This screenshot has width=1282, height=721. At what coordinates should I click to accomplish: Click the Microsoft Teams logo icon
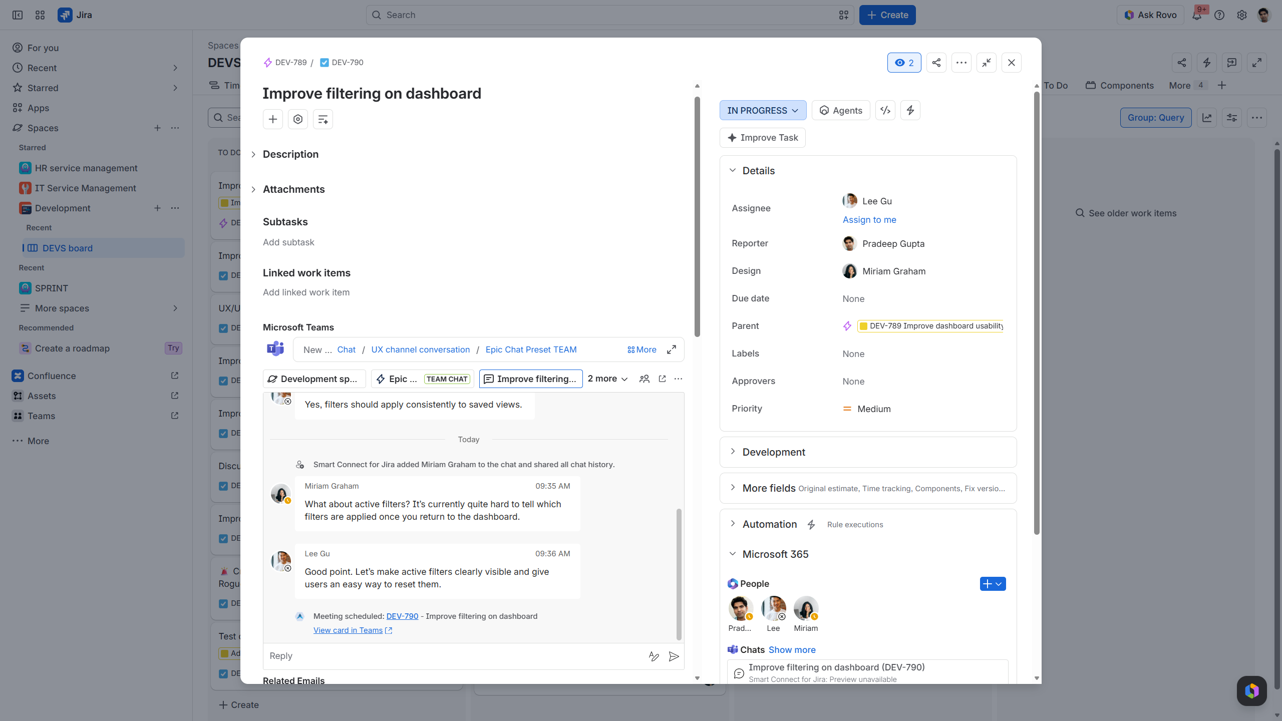click(x=275, y=348)
